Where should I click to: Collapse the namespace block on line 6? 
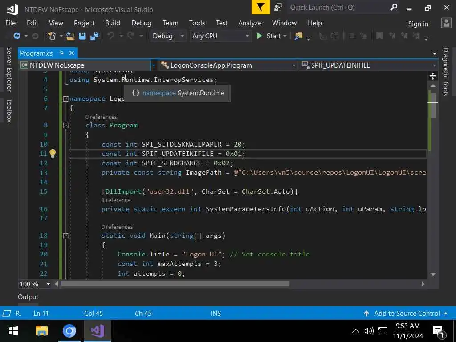(66, 99)
